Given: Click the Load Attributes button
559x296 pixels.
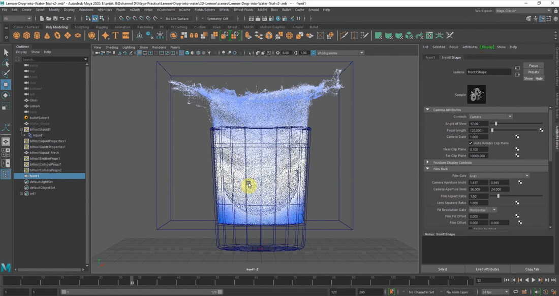Looking at the screenshot, I should click(x=487, y=269).
